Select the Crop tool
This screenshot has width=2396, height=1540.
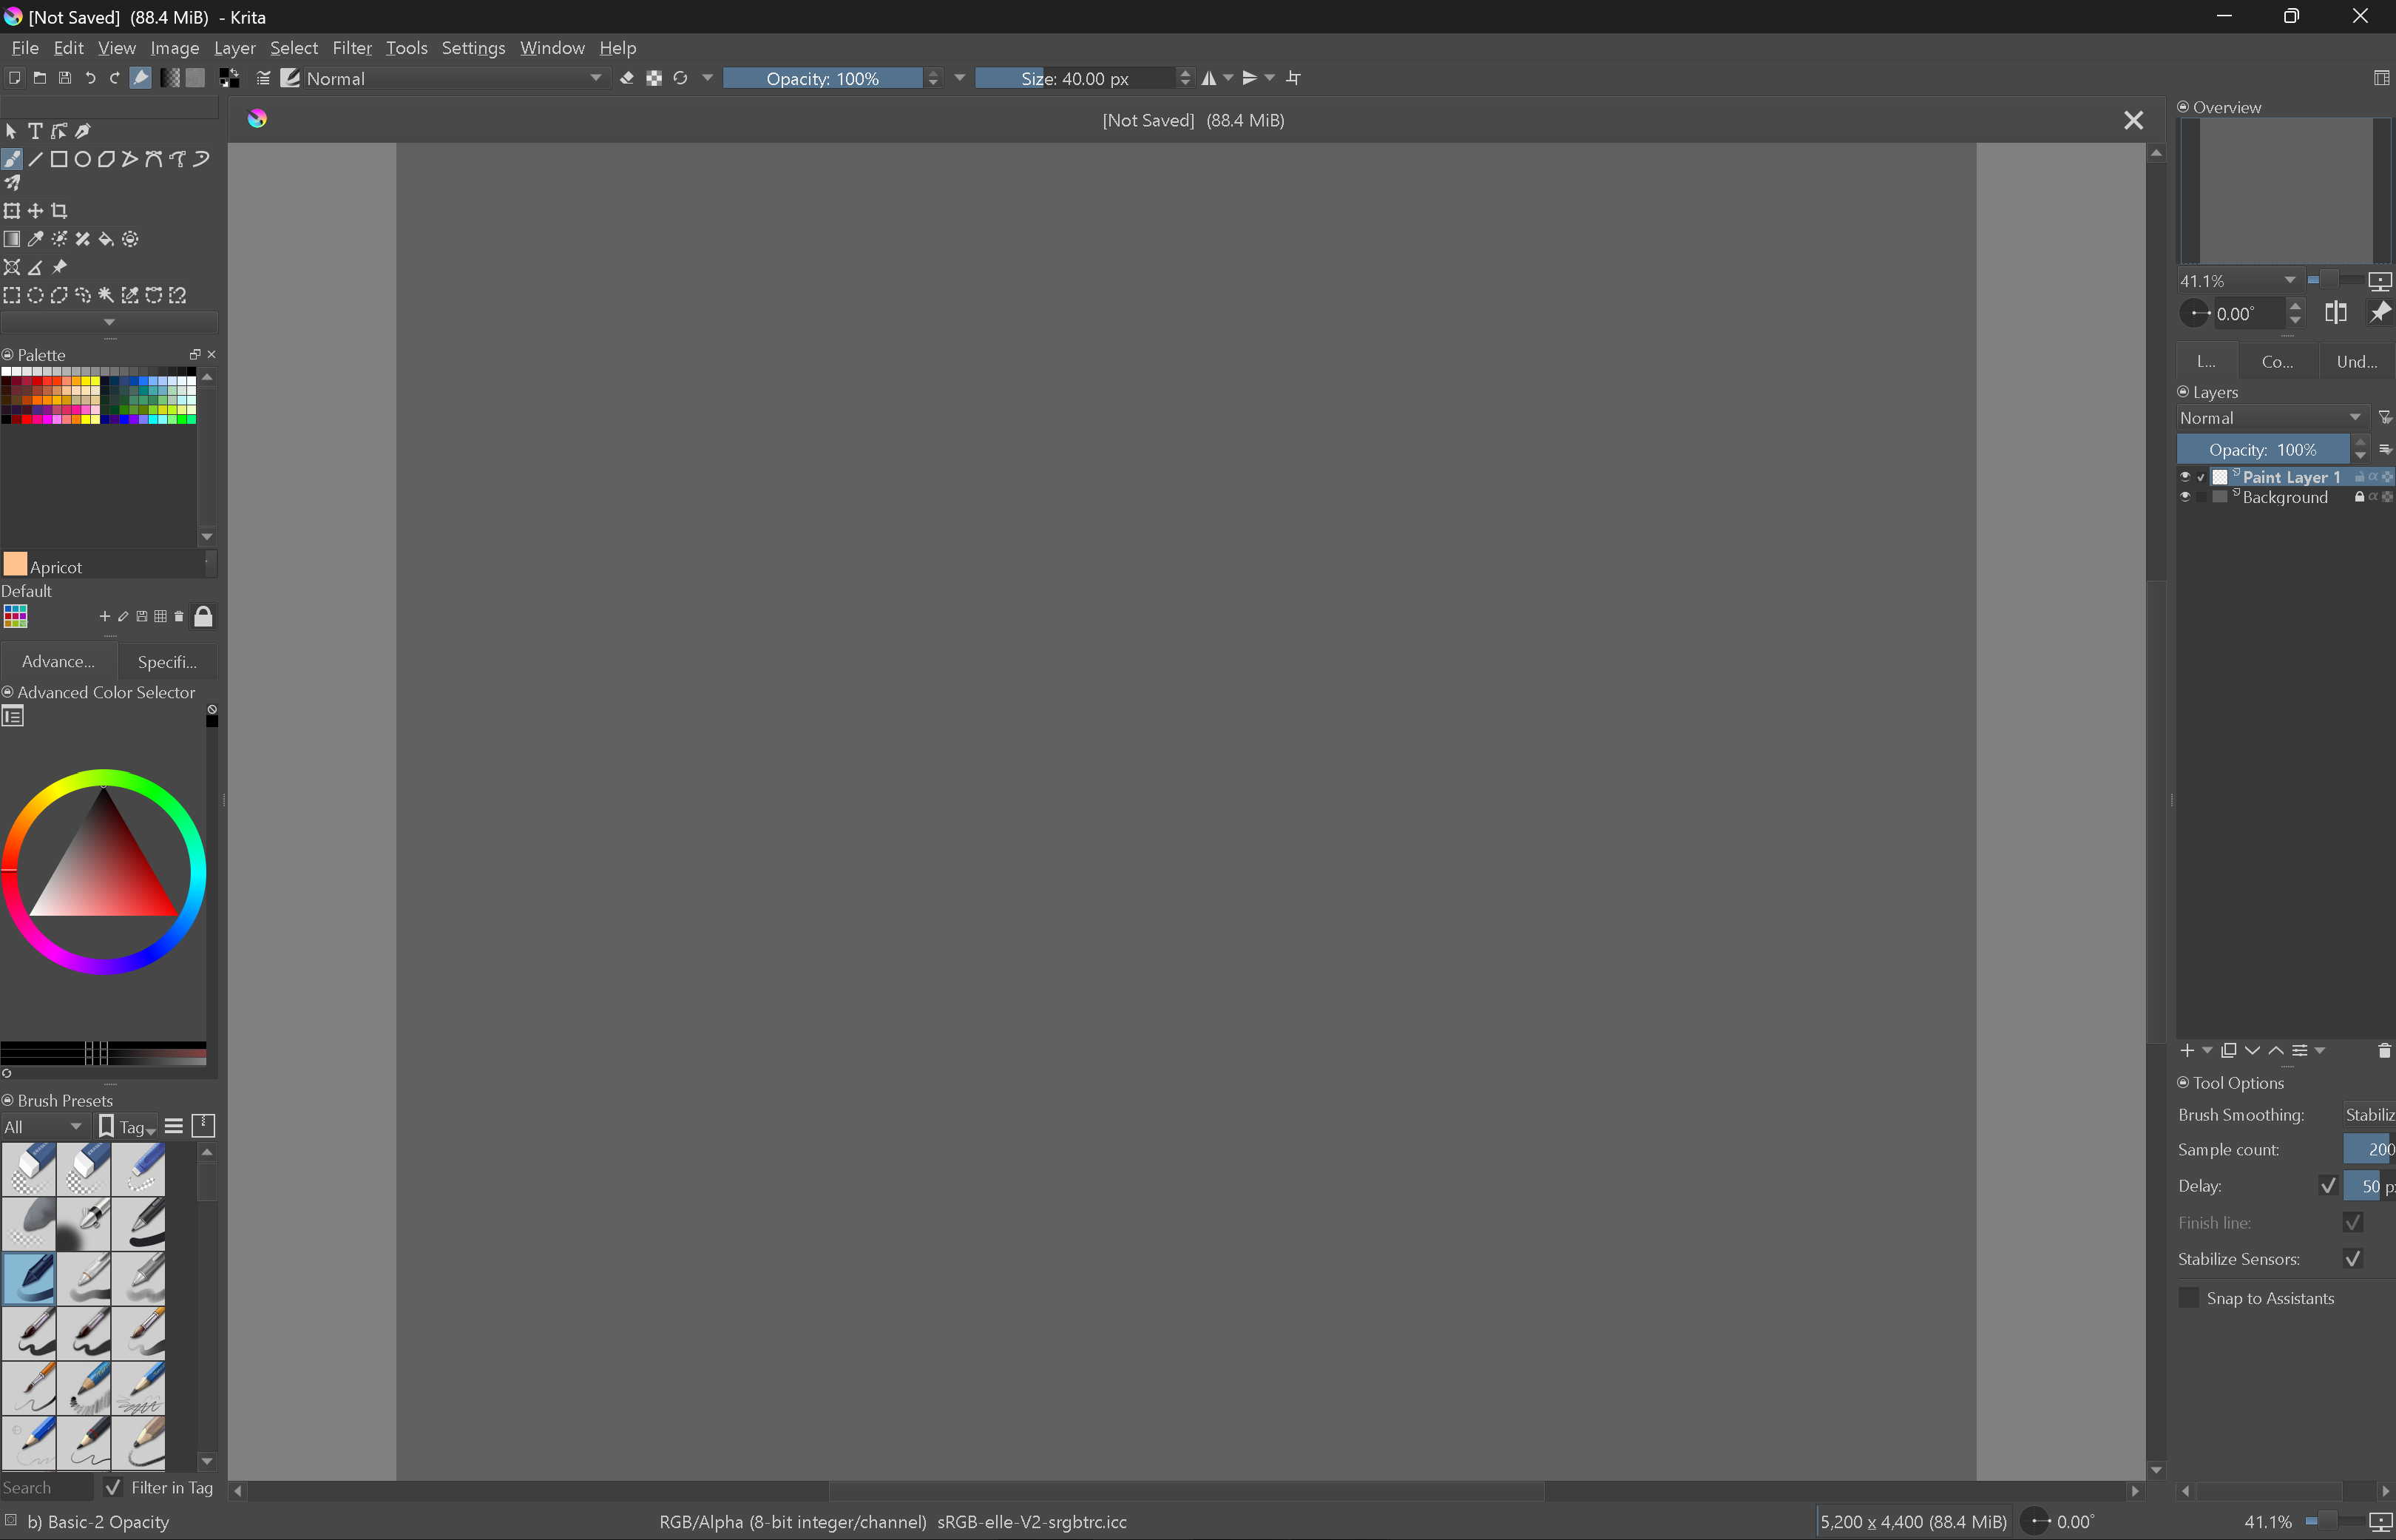click(x=59, y=211)
